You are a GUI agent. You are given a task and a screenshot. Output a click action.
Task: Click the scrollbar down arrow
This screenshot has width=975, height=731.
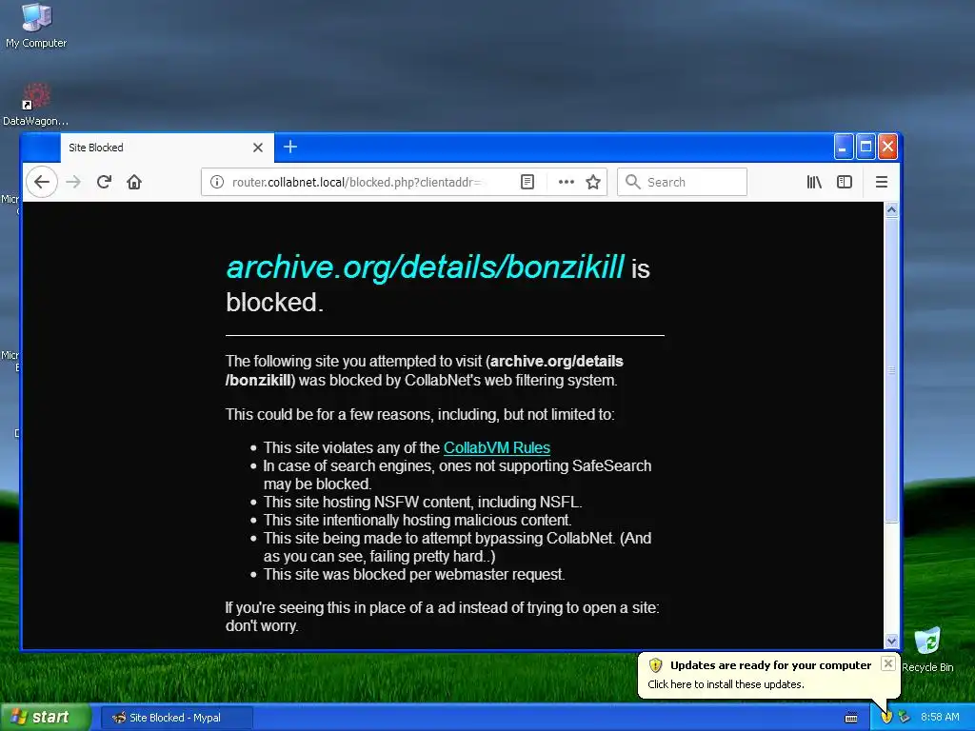(x=891, y=641)
